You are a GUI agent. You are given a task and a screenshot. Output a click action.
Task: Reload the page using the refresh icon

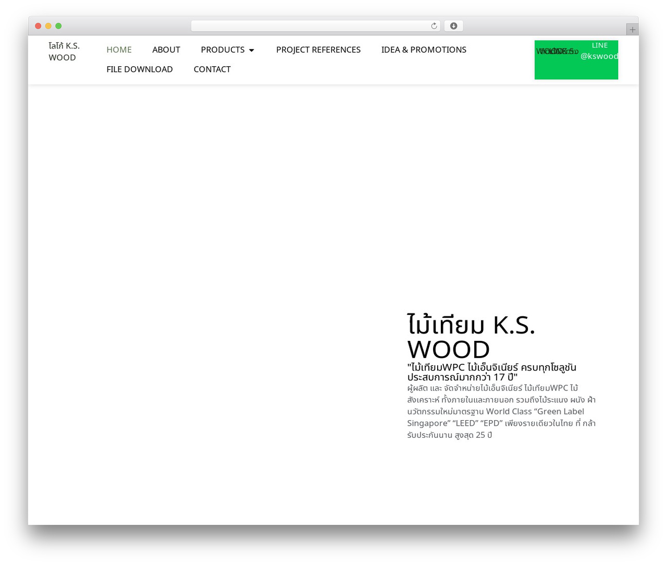(x=434, y=26)
